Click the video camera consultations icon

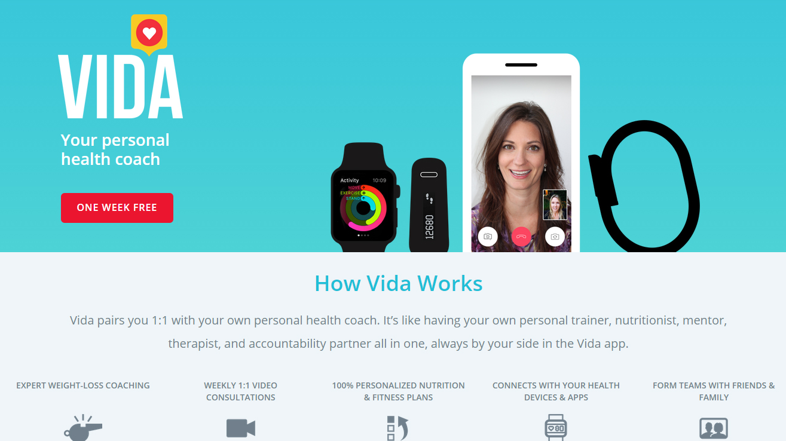click(241, 428)
